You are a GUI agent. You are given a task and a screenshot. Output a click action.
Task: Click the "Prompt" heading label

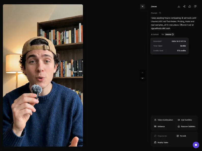pyautogui.click(x=154, y=13)
